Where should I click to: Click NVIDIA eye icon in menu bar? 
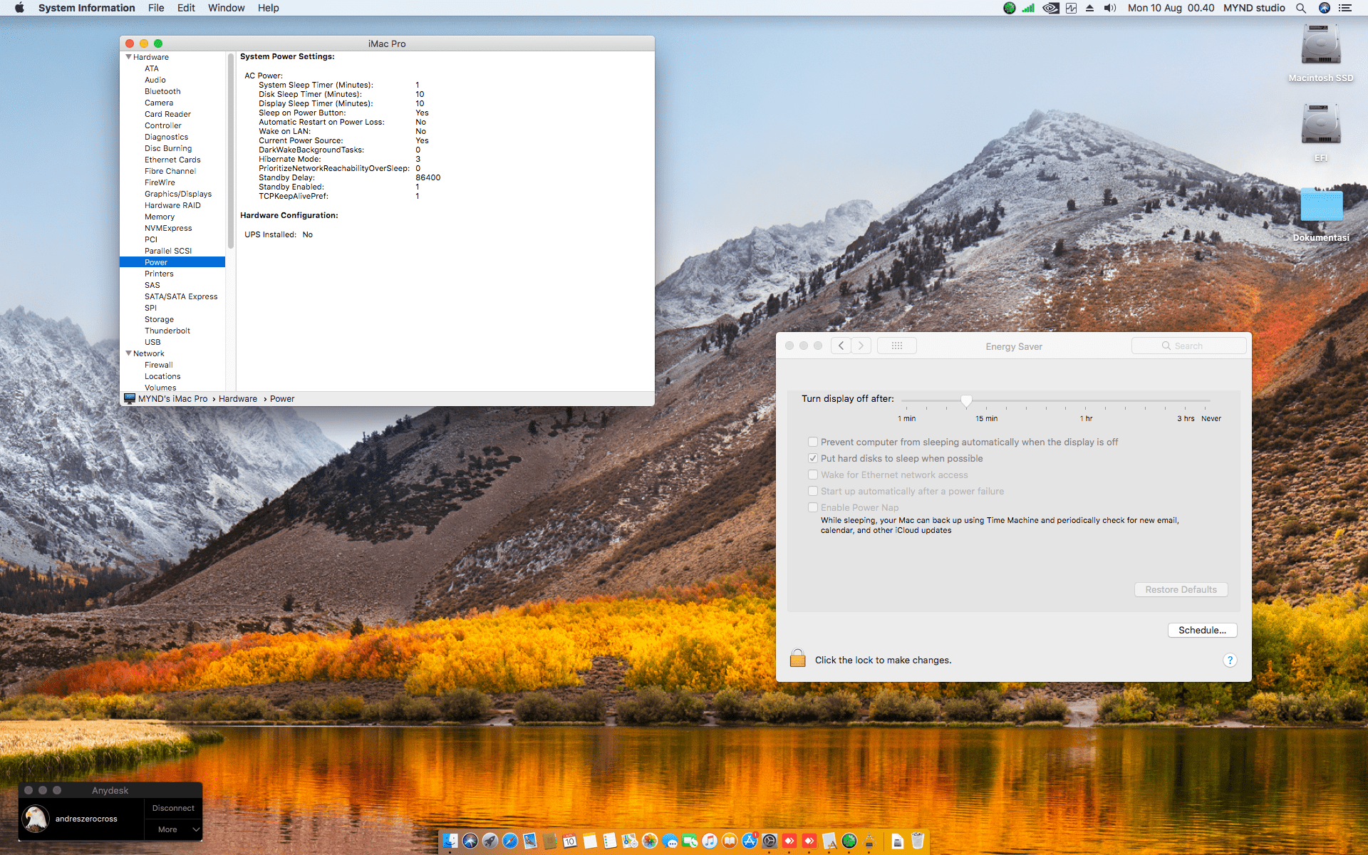pyautogui.click(x=1050, y=8)
